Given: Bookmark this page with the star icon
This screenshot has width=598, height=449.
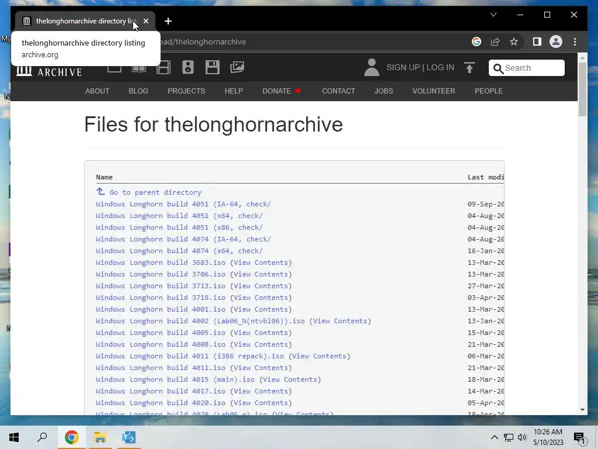Looking at the screenshot, I should [x=514, y=42].
